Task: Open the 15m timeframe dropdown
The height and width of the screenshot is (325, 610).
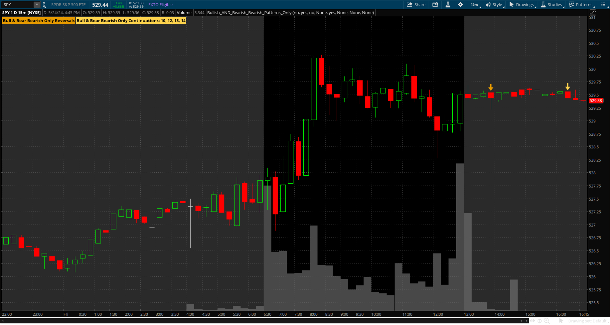Action: coord(475,4)
